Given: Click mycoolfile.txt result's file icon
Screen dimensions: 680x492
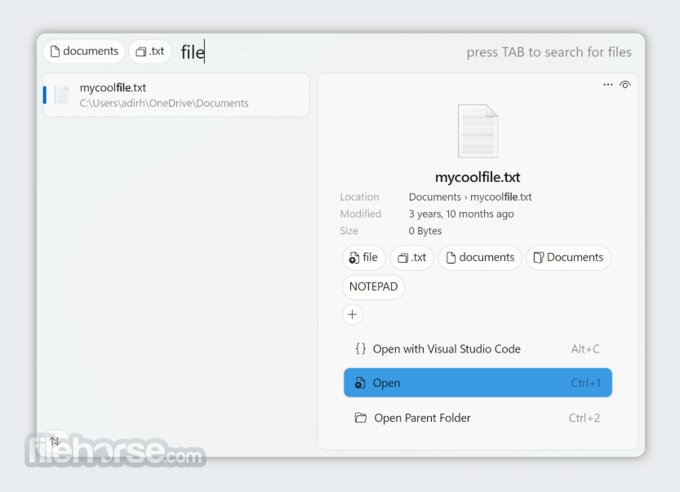Looking at the screenshot, I should tap(62, 95).
